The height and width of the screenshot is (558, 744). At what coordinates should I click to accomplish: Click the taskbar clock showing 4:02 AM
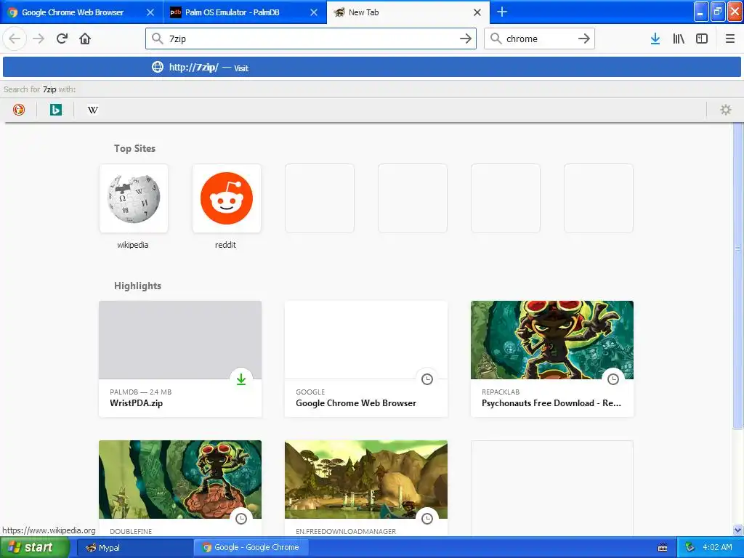click(x=717, y=548)
